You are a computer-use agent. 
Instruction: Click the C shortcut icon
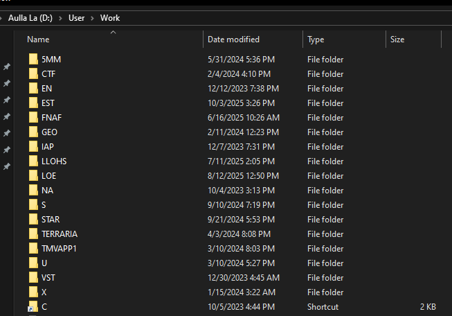(33, 307)
